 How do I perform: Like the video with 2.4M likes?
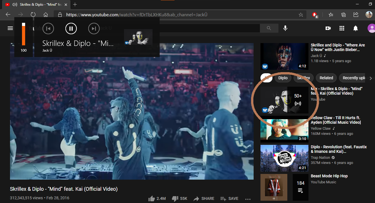(x=157, y=198)
